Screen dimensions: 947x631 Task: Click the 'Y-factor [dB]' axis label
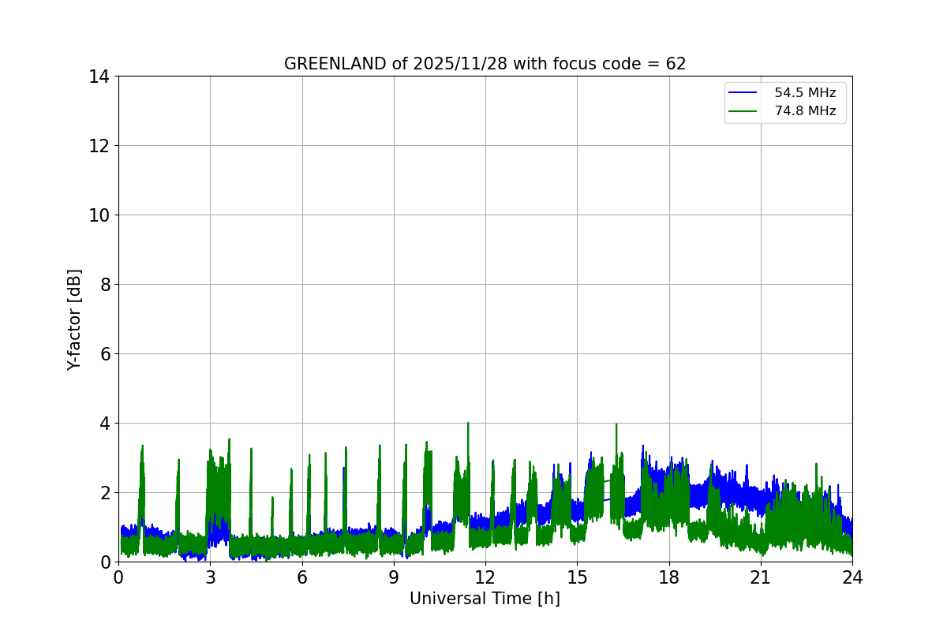(74, 319)
